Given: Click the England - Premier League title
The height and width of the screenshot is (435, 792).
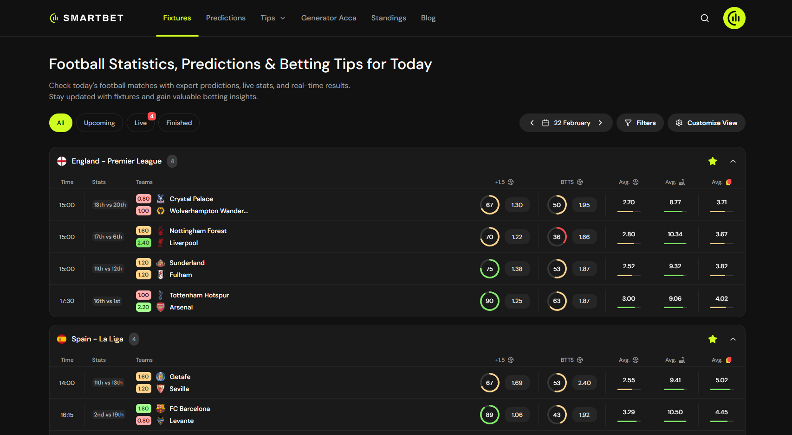Looking at the screenshot, I should coord(117,161).
